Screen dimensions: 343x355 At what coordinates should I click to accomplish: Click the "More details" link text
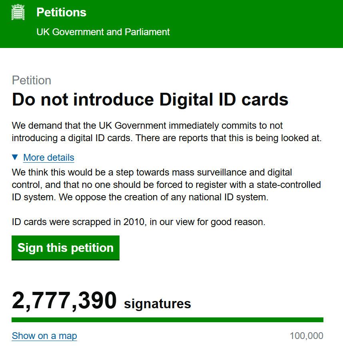(49, 158)
